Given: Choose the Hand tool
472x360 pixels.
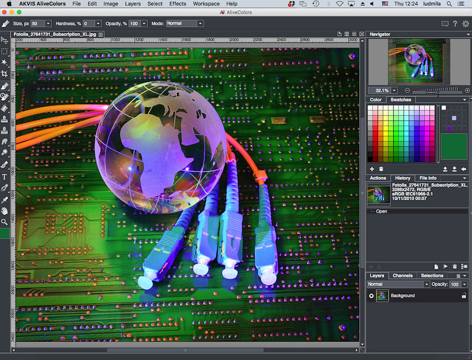Looking at the screenshot, I should [x=5, y=211].
